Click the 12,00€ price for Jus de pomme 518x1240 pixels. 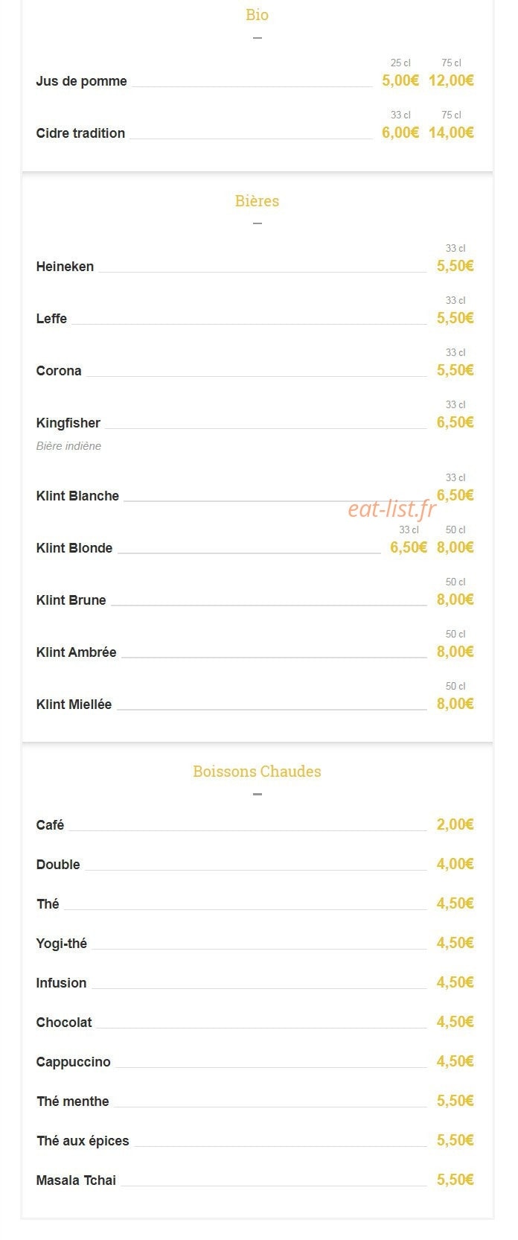click(x=451, y=80)
